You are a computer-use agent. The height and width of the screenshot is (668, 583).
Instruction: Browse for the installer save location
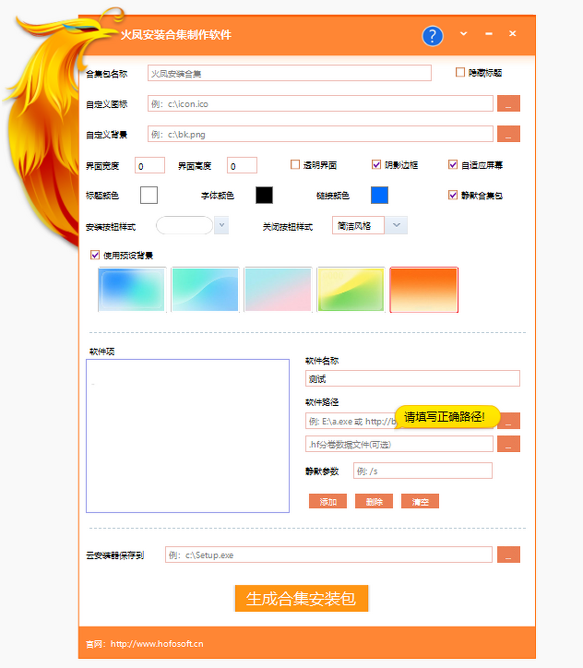508,555
